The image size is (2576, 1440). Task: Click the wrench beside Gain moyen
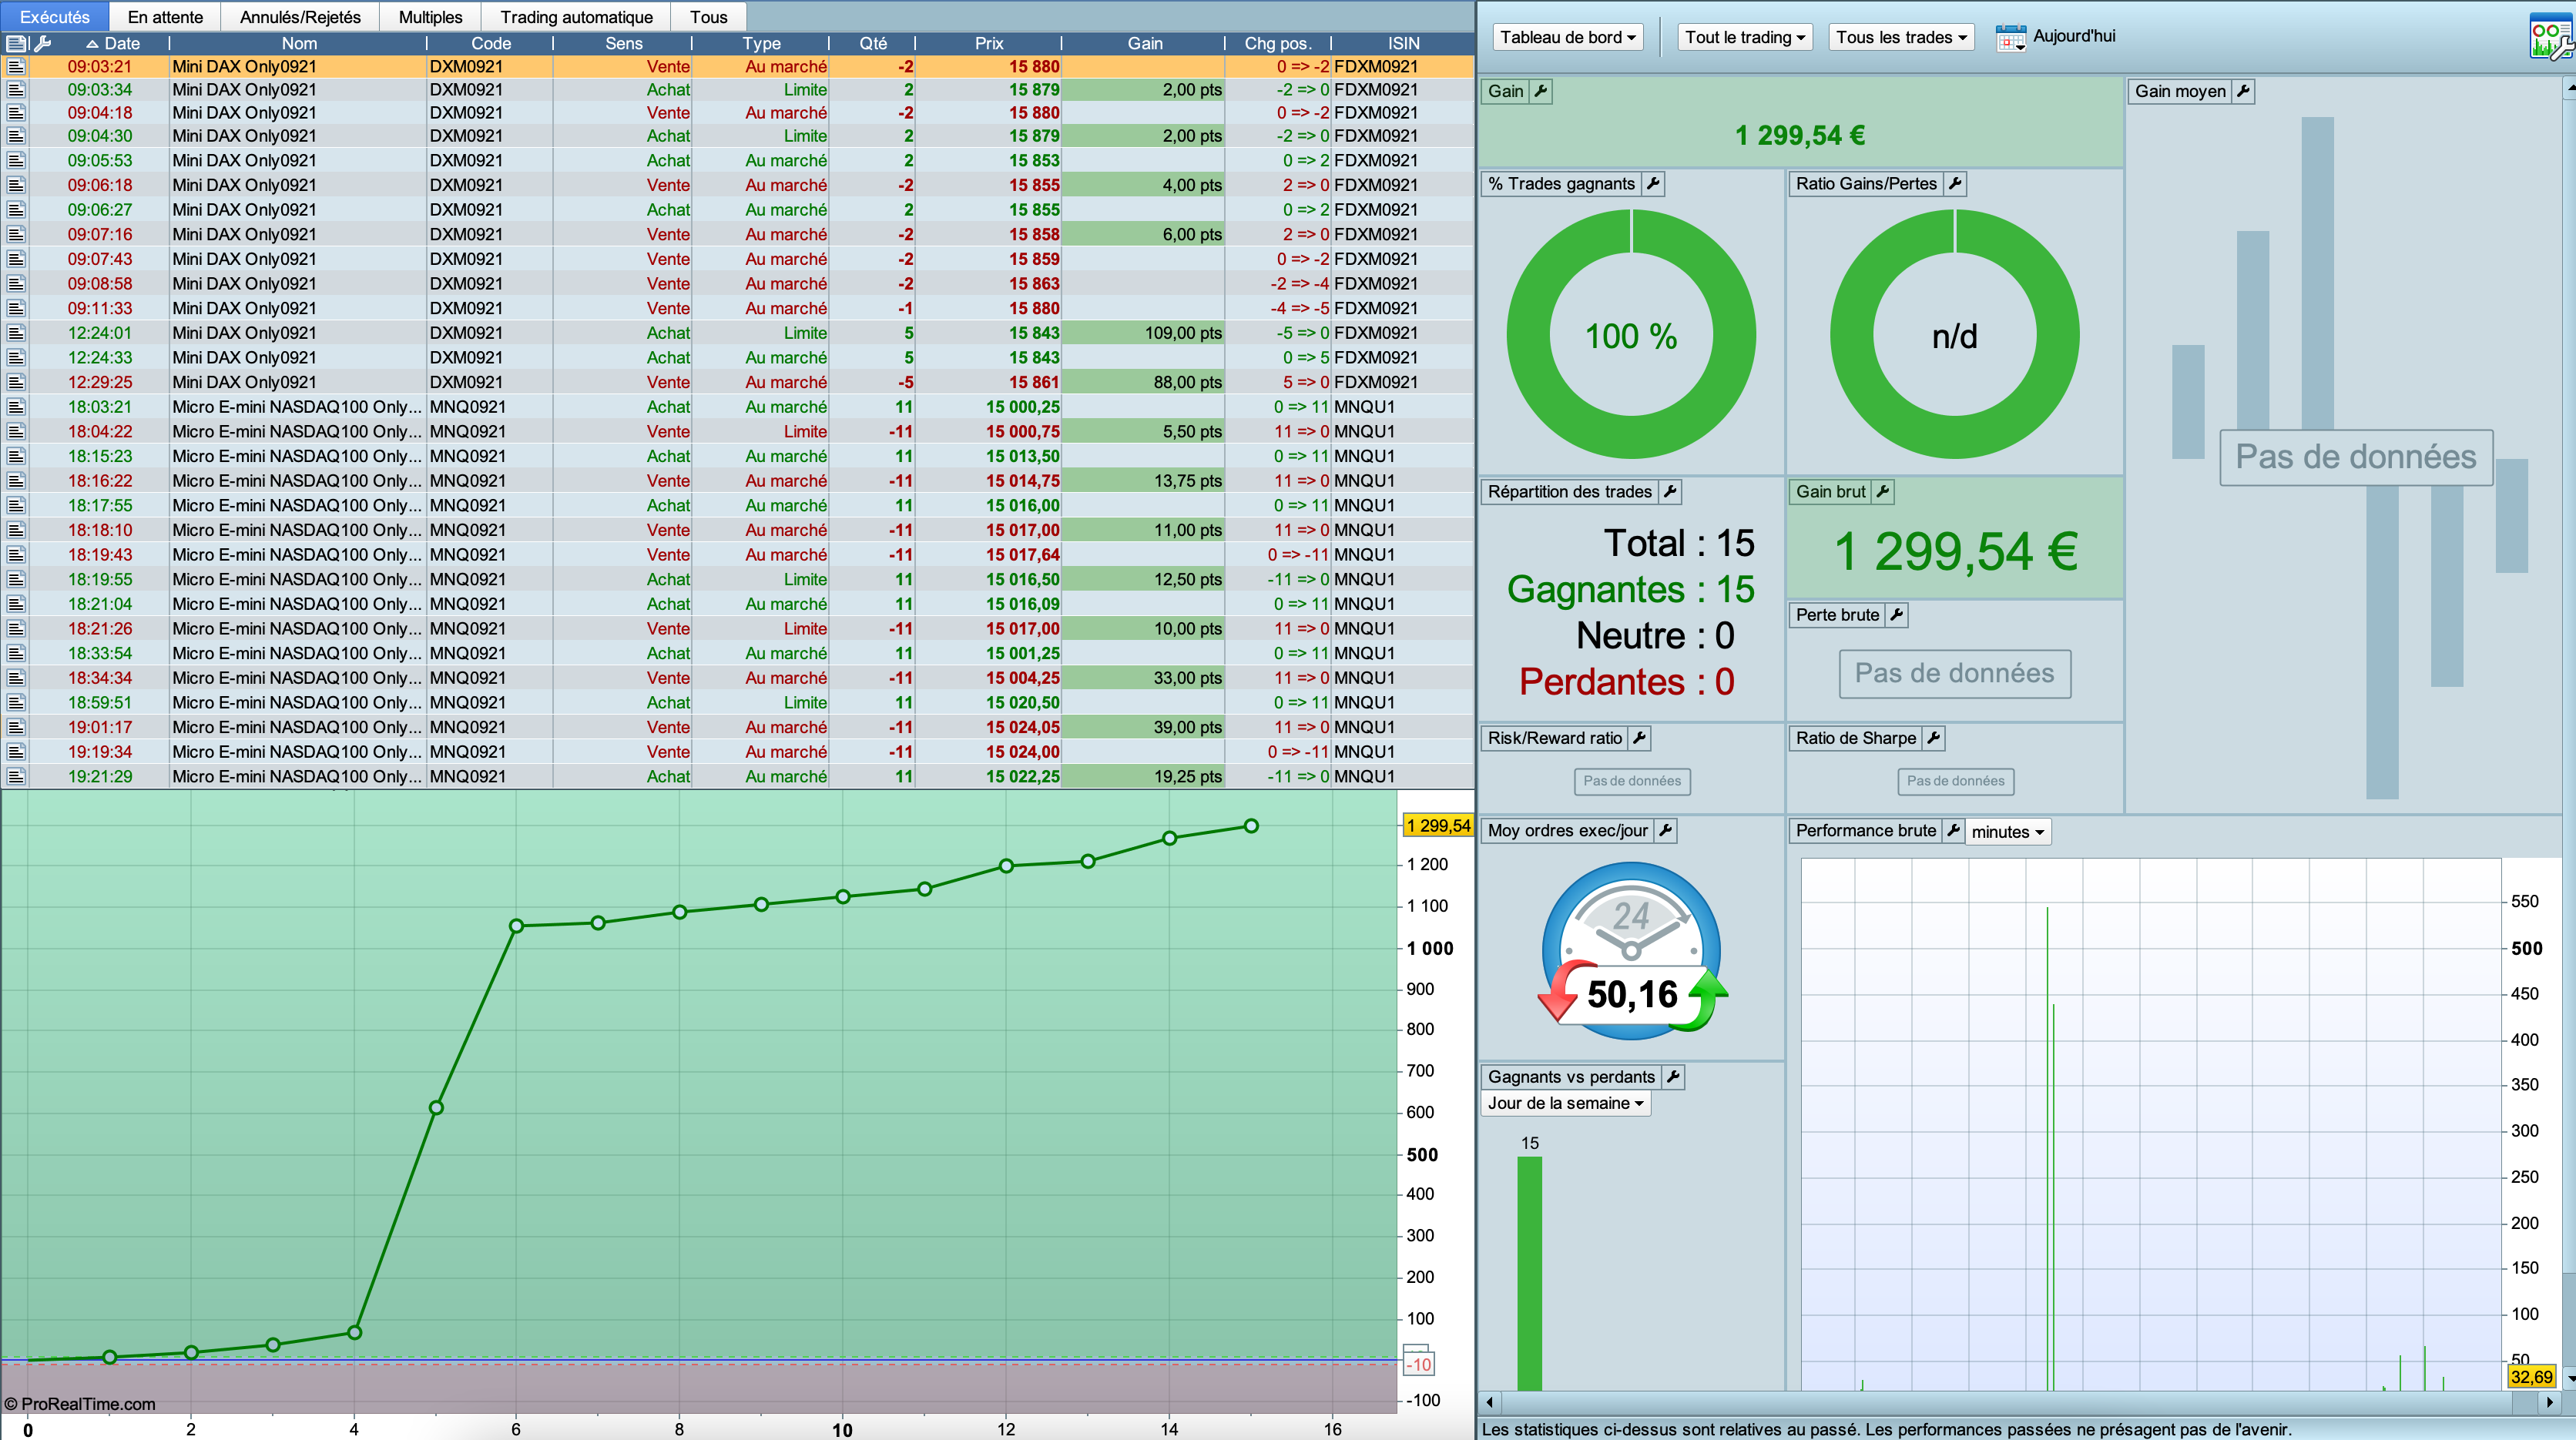tap(2243, 91)
